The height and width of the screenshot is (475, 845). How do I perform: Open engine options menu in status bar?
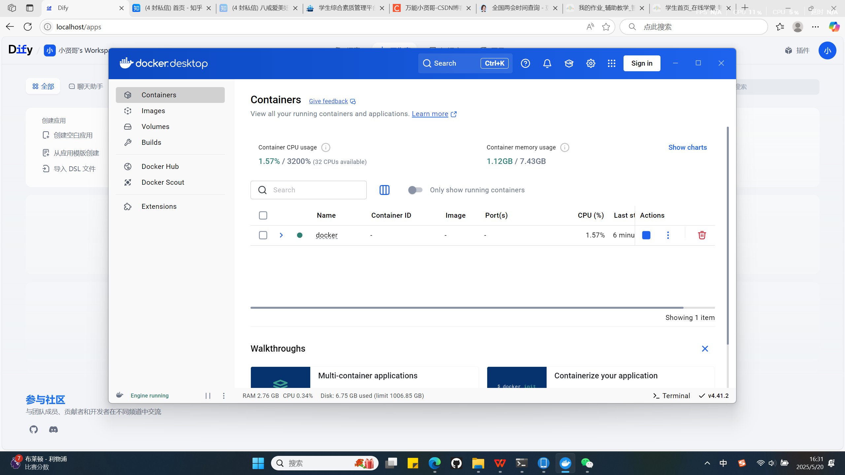[223, 396]
